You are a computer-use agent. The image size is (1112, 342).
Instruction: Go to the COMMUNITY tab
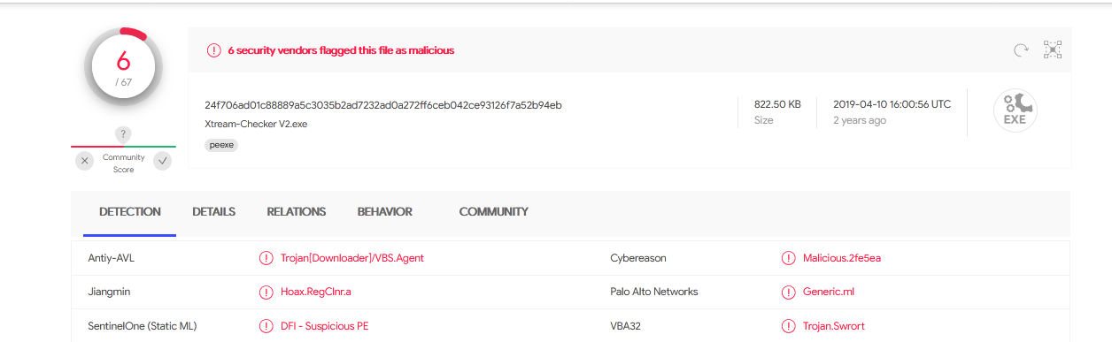point(494,212)
